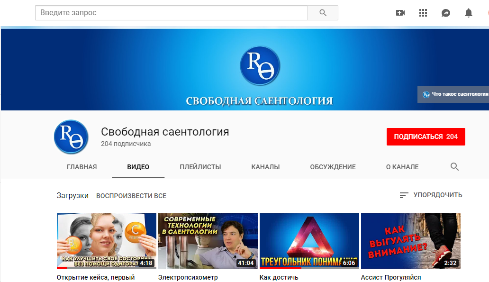Click Воспроизвести все to play all

pos(131,196)
